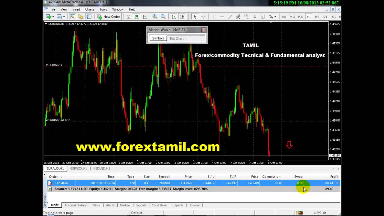
Task: Close the Market Watch window
Action: pyautogui.click(x=204, y=30)
